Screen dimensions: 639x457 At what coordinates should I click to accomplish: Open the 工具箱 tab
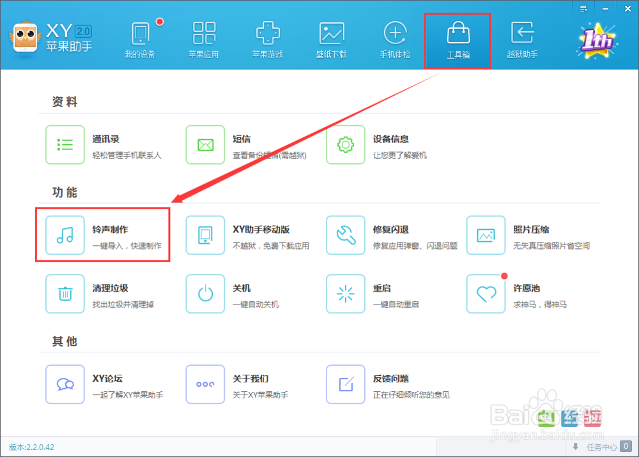[458, 41]
